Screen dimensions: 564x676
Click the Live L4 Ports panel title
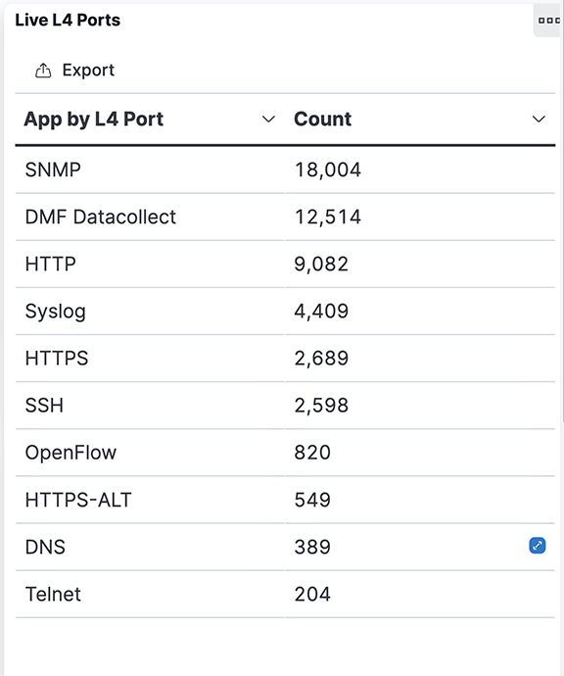68,21
